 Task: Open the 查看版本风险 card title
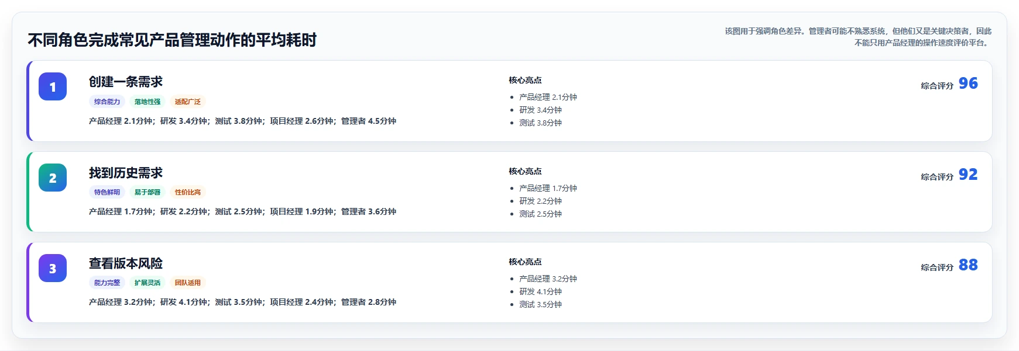pos(126,263)
